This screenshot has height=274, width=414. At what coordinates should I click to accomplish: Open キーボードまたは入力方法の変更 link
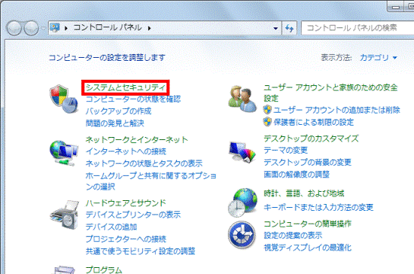[319, 207]
